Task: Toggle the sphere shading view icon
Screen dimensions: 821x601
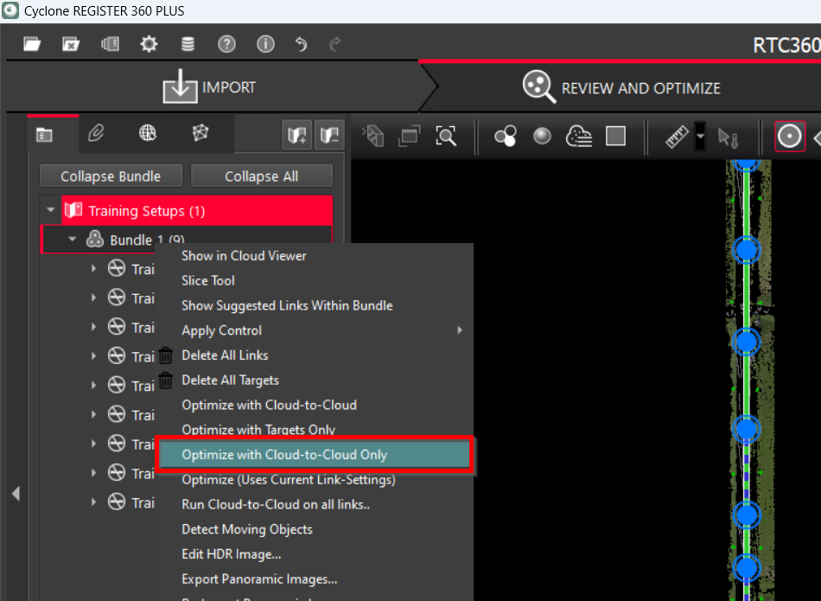Action: [x=542, y=136]
